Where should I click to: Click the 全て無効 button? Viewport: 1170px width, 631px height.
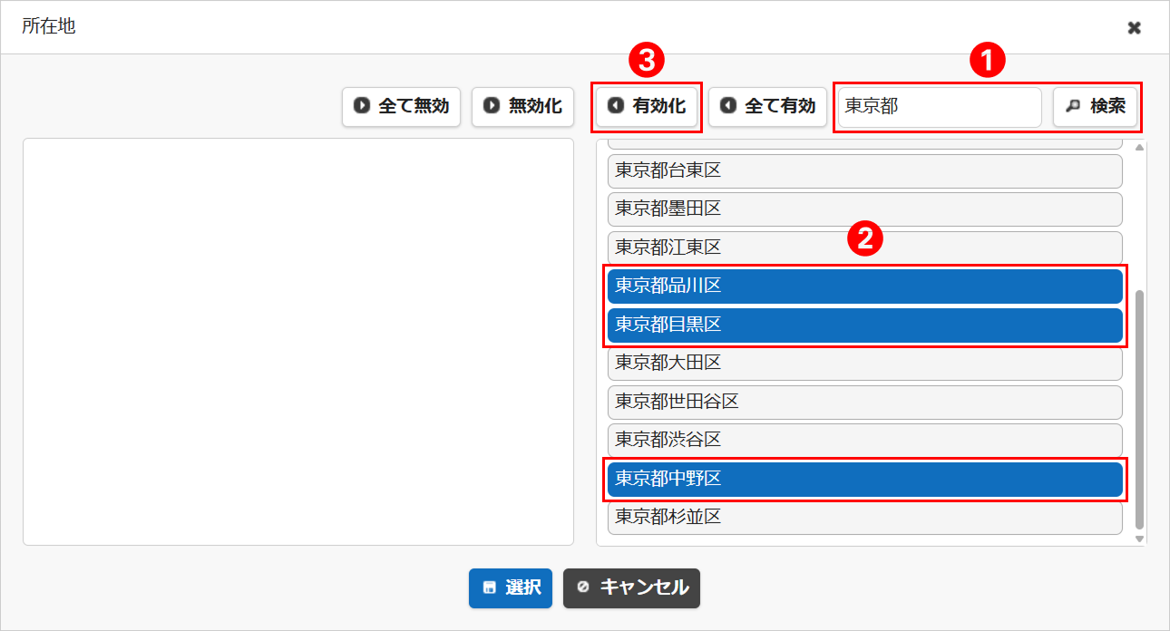pos(401,106)
